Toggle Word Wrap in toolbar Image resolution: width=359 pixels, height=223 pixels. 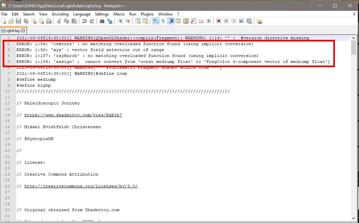point(155,21)
